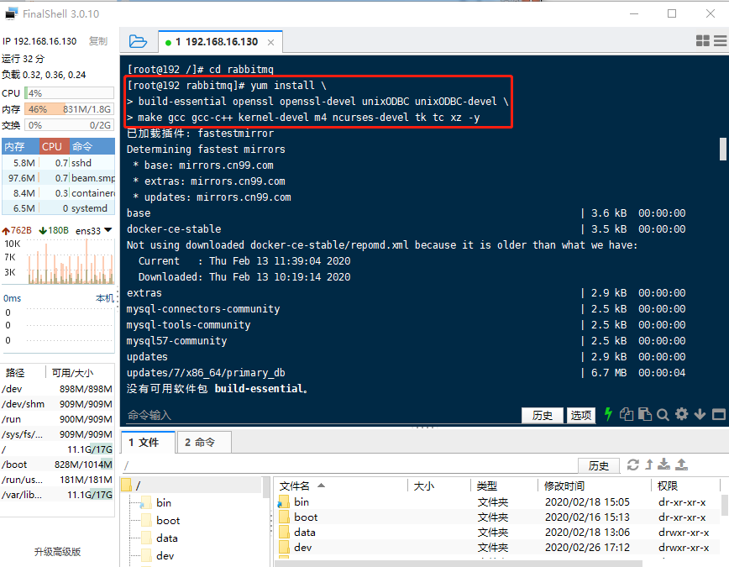Image resolution: width=729 pixels, height=567 pixels.
Task: Close the 192.168.16.130 session tab
Action: click(270, 42)
